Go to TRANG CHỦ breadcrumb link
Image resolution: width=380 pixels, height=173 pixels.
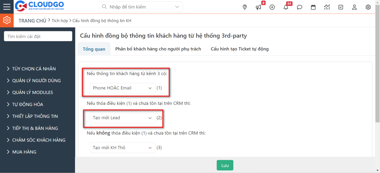[x=32, y=21]
